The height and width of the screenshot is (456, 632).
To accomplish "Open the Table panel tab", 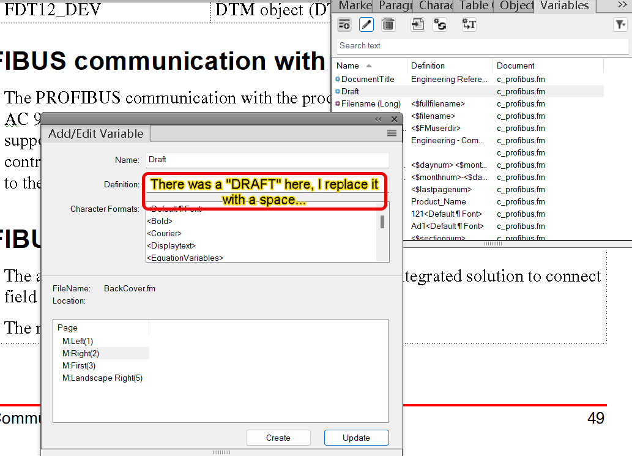I will (474, 6).
